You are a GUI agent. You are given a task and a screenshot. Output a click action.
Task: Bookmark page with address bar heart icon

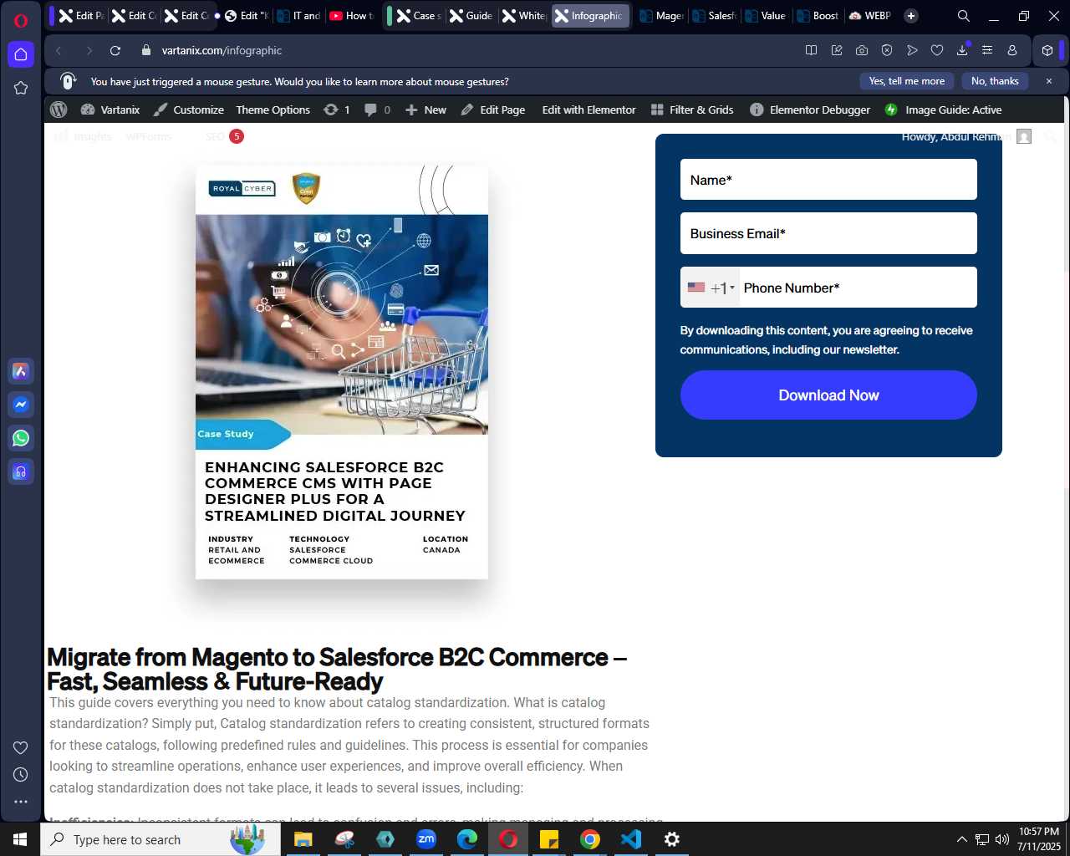pos(937,50)
